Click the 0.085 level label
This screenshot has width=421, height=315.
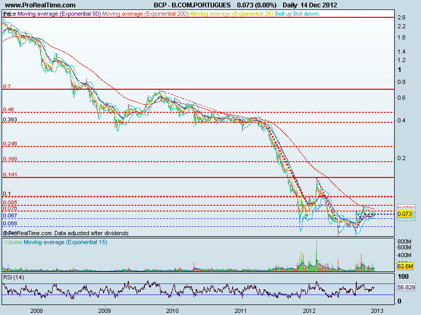click(10, 203)
